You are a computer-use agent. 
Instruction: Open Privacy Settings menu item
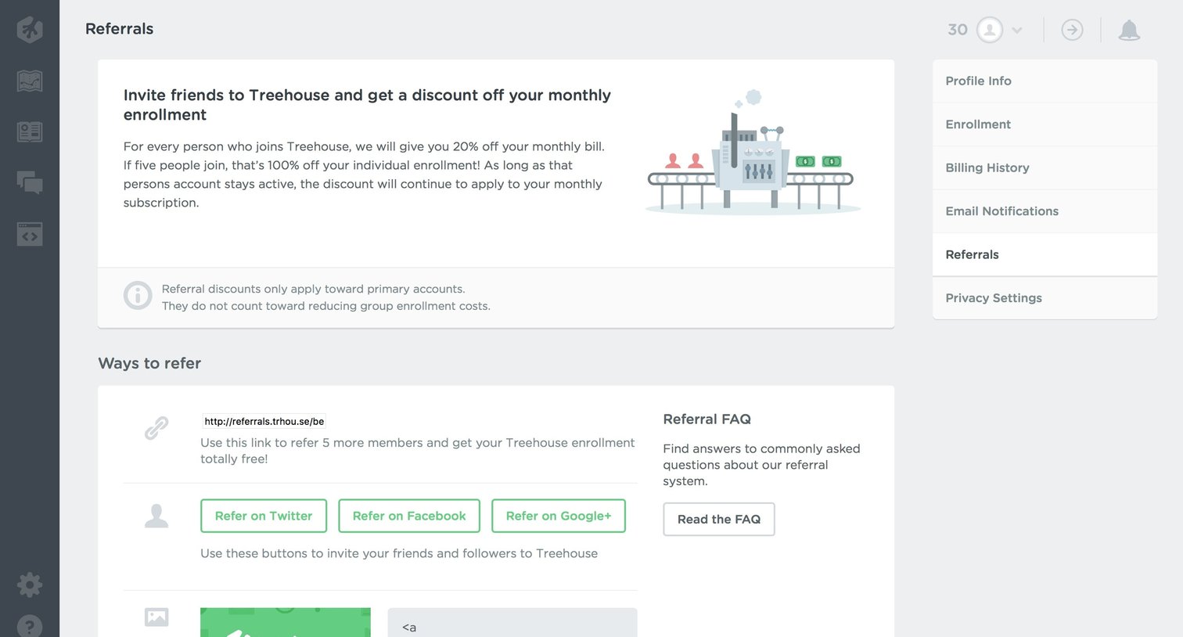point(1045,298)
